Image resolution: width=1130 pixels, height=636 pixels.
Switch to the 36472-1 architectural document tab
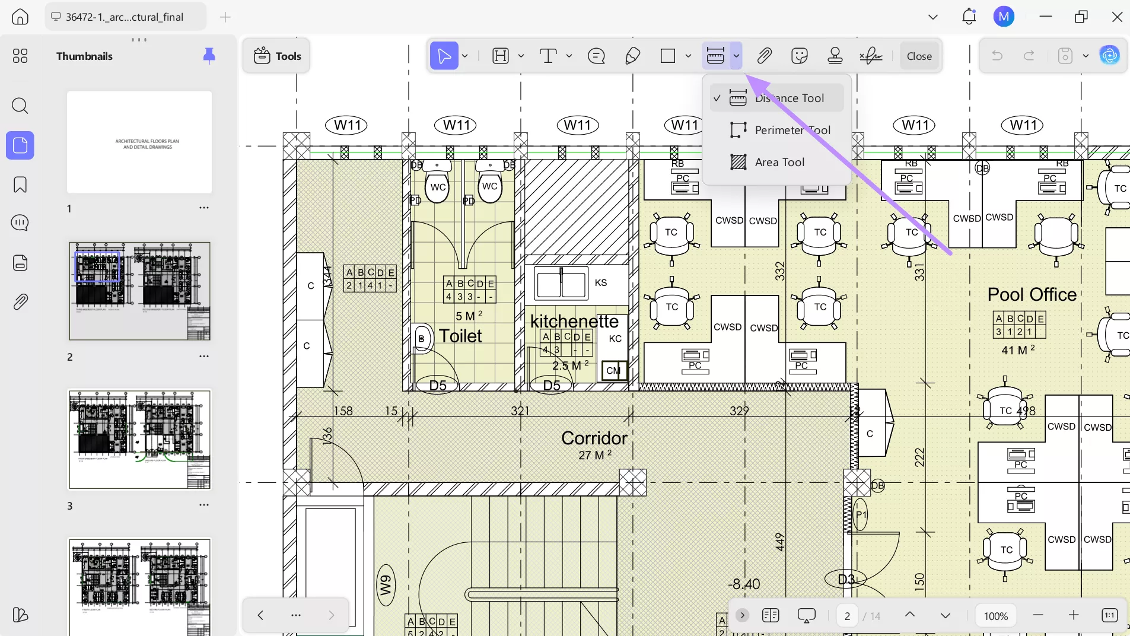coord(126,17)
